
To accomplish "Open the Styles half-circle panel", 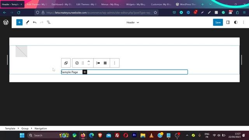I will pos(236,23).
